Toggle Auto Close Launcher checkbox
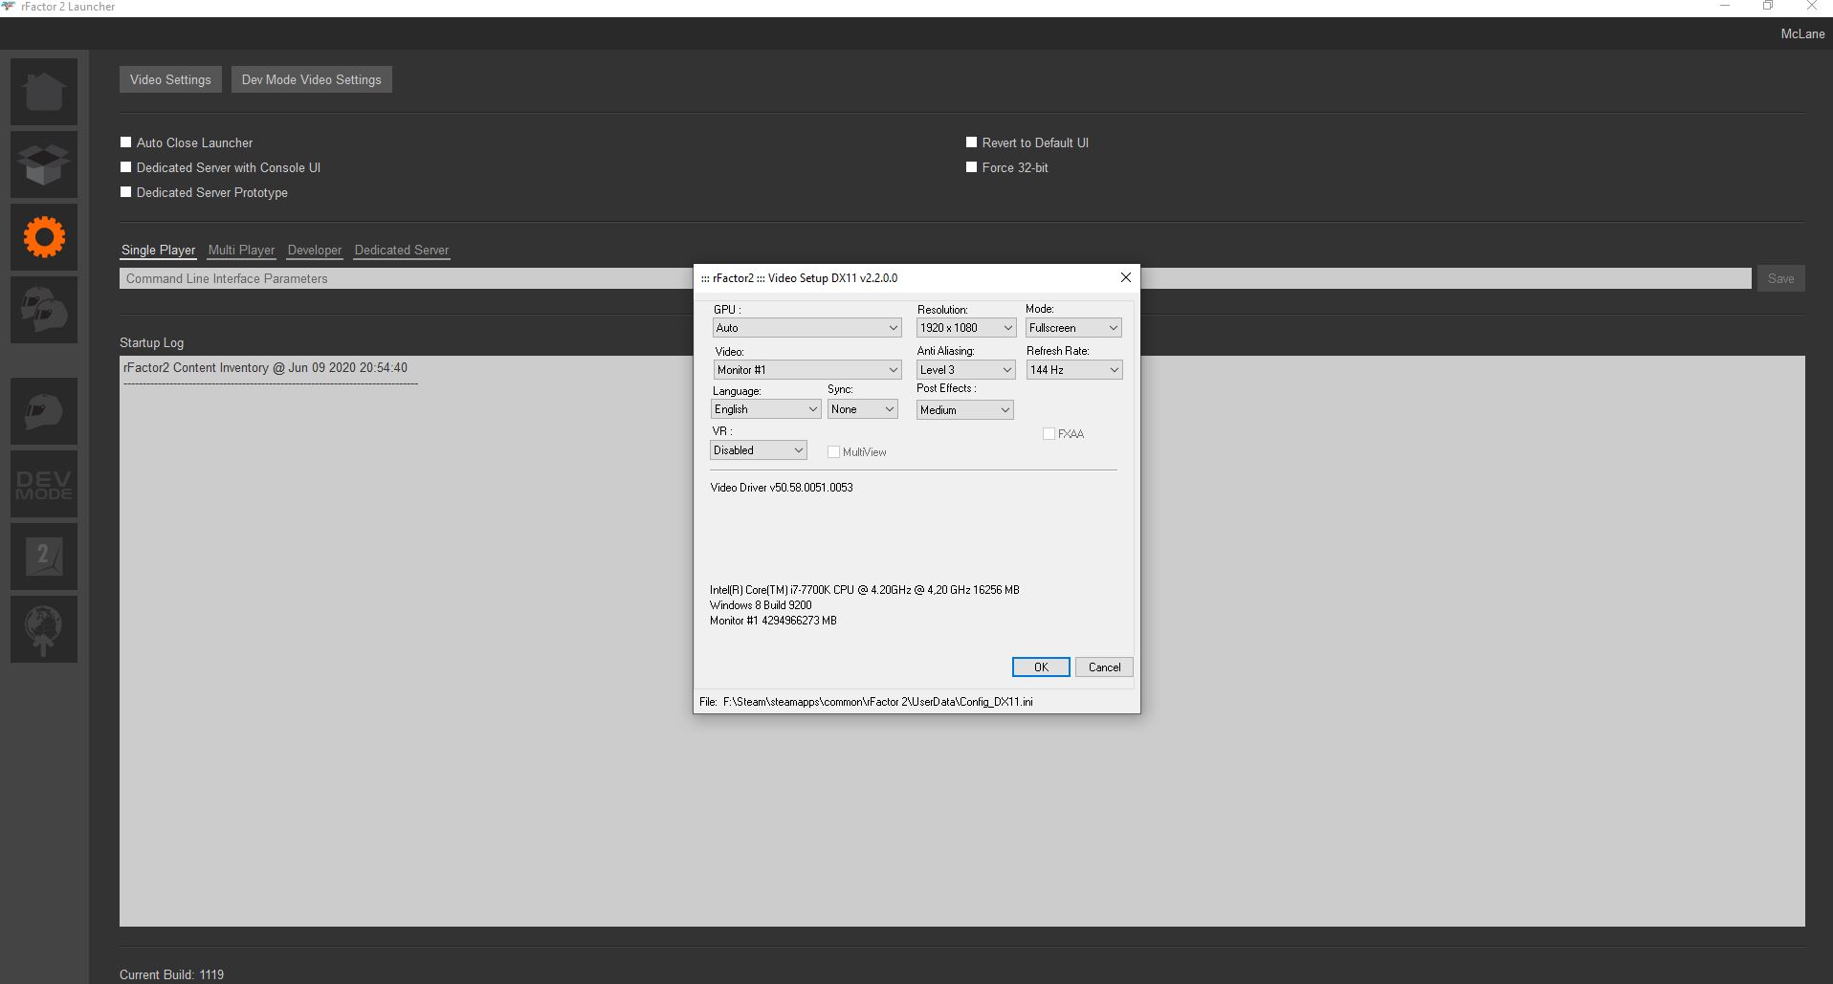Viewport: 1833px width, 984px height. 125,142
